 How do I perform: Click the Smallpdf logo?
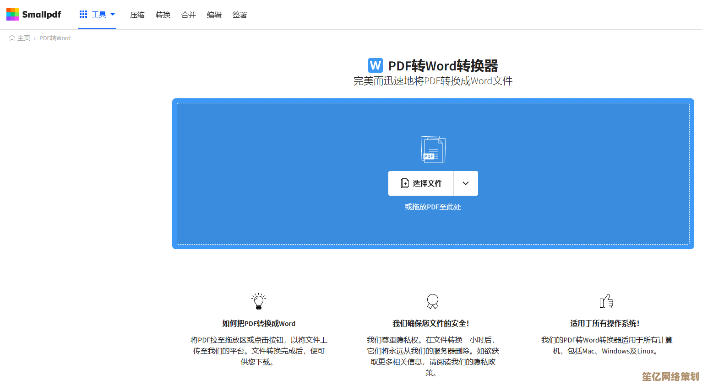[33, 15]
